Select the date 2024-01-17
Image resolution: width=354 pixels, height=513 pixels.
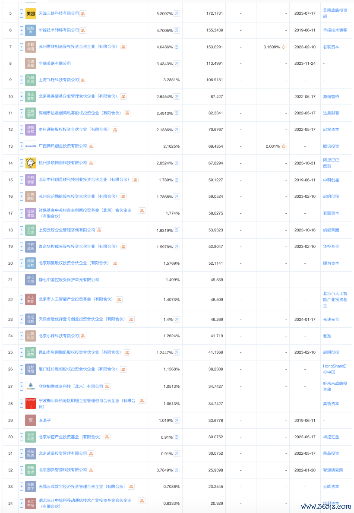click(305, 319)
